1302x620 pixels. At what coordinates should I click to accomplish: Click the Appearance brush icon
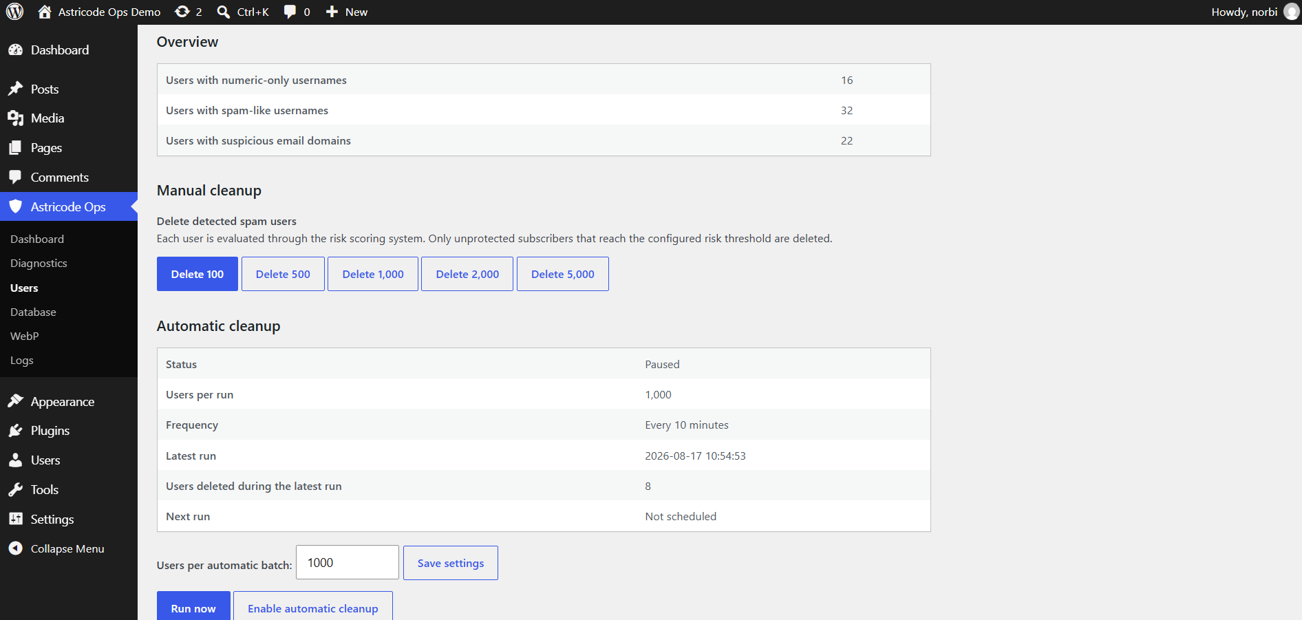click(15, 401)
